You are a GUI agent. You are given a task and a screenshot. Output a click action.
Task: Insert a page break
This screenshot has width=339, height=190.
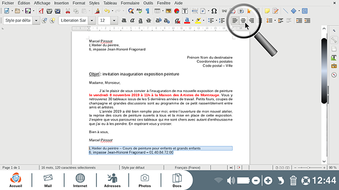(195, 11)
